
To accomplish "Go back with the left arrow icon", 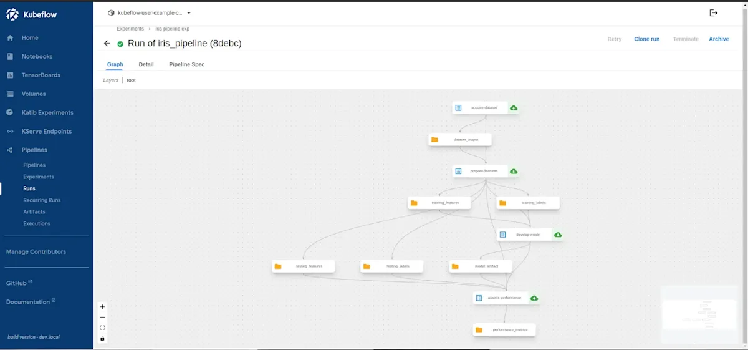I will [107, 44].
